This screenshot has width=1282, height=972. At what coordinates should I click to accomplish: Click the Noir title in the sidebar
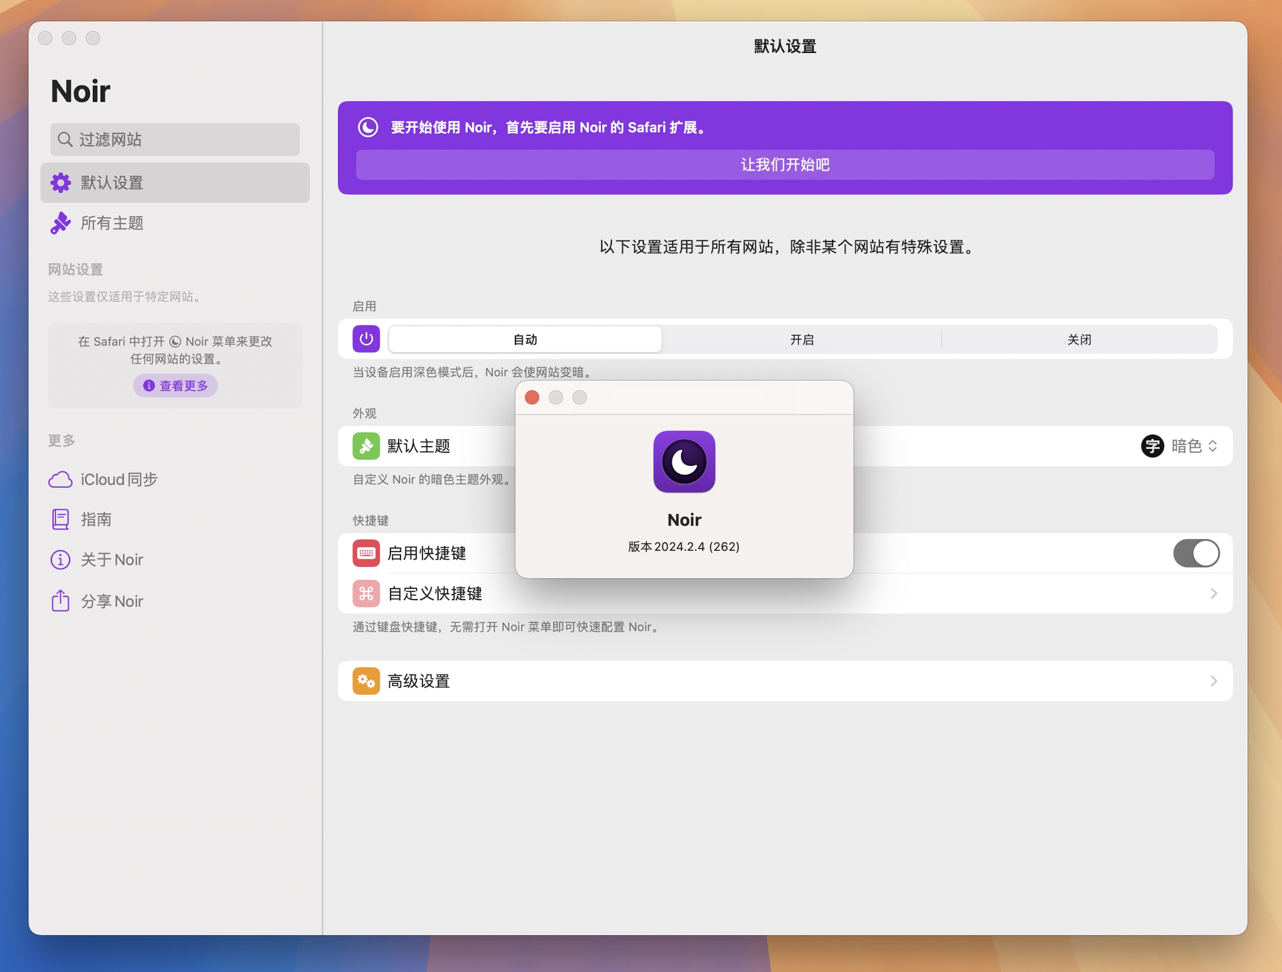click(80, 91)
